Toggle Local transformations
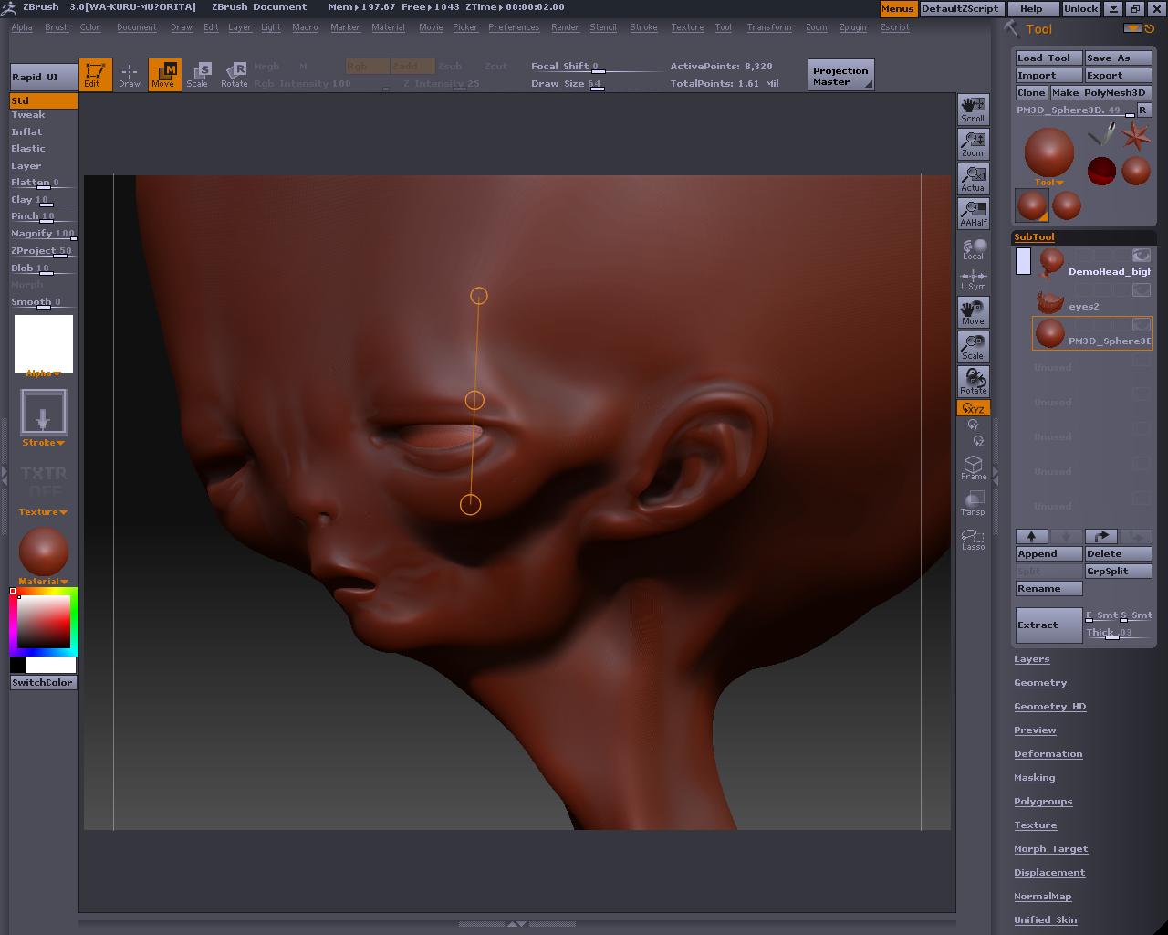1168x935 pixels. [973, 248]
